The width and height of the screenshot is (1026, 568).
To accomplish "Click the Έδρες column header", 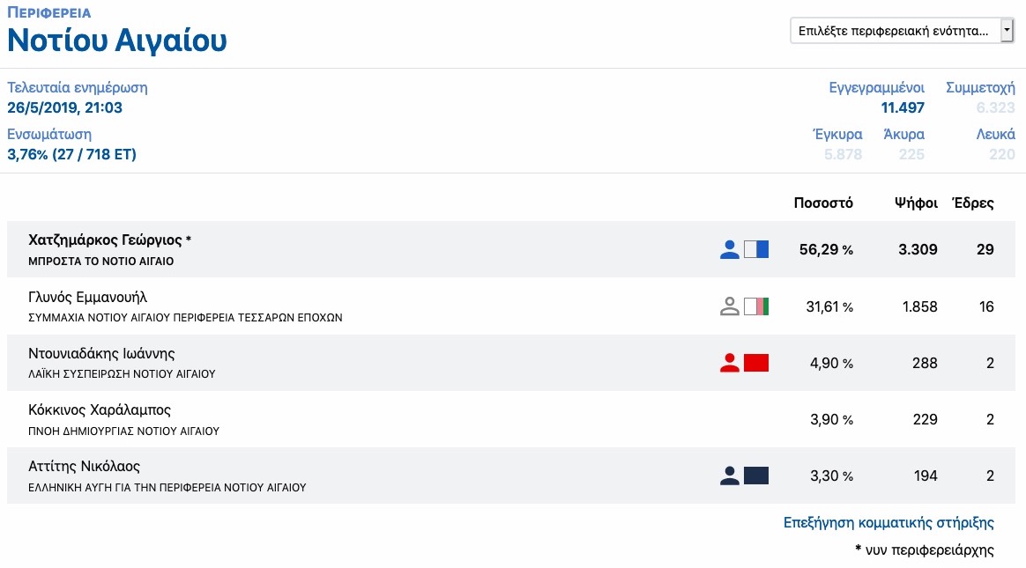I will [x=973, y=203].
